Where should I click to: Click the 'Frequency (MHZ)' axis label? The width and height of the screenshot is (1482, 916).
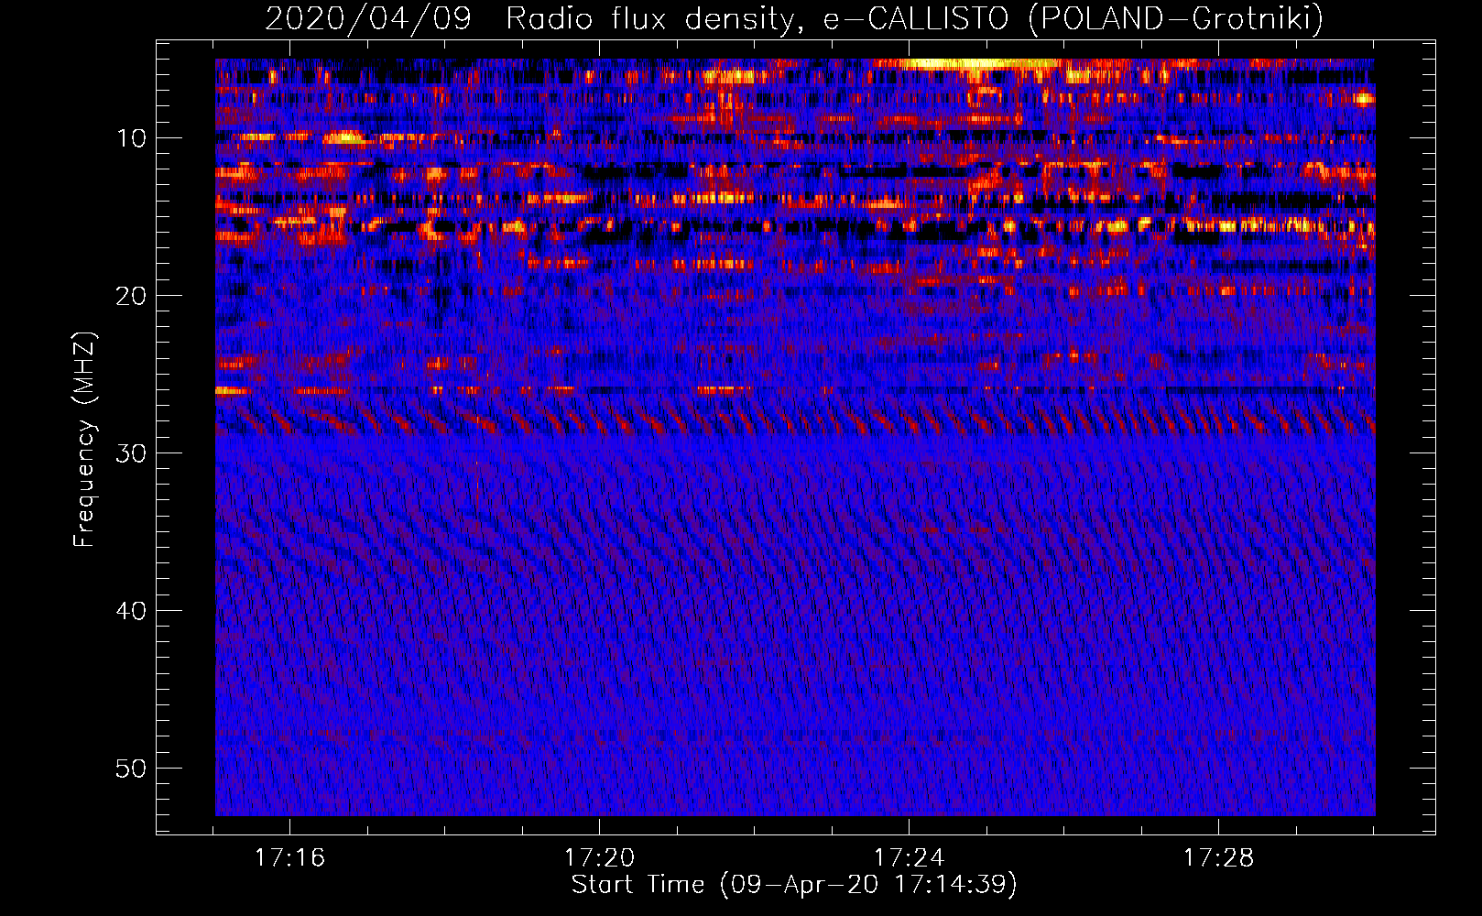point(84,440)
